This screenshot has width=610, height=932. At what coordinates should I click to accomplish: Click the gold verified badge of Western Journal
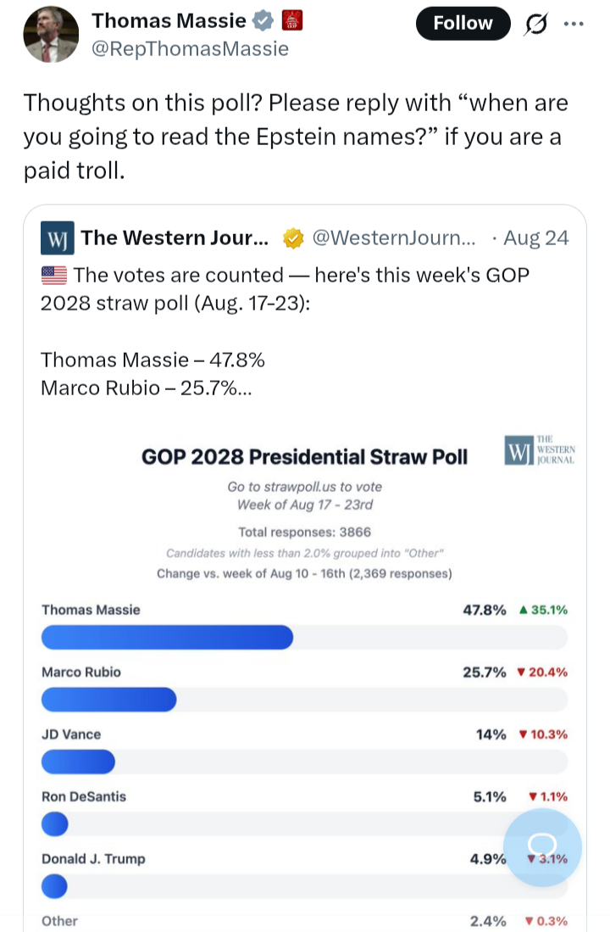tap(293, 238)
